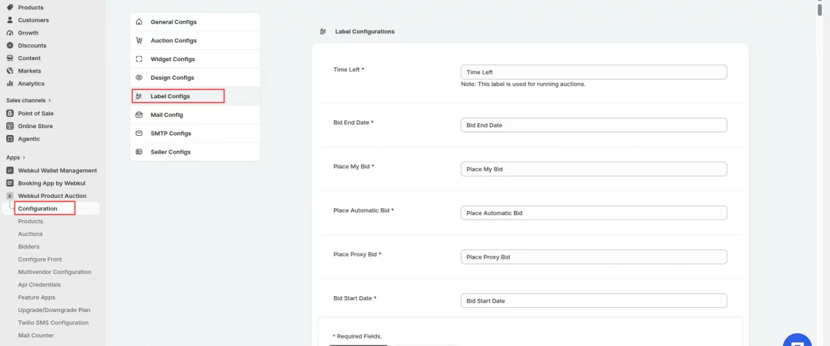Click the Webkul Product Auction app icon

tap(10, 196)
